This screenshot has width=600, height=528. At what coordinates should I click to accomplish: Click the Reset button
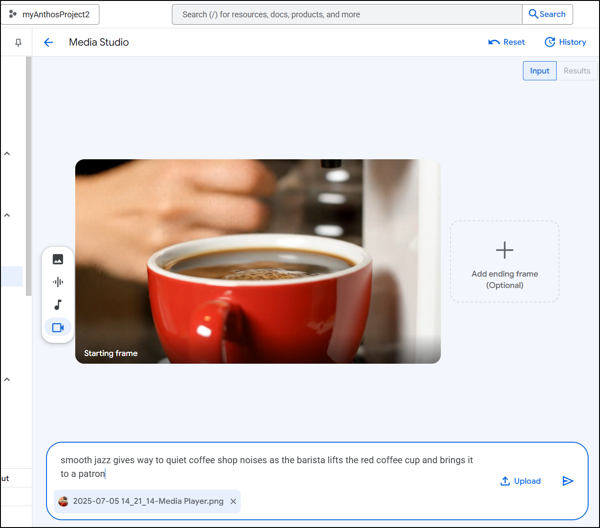[x=507, y=42]
